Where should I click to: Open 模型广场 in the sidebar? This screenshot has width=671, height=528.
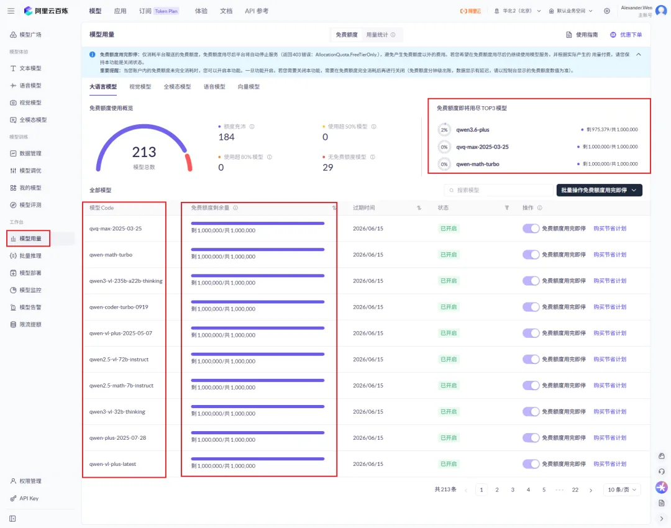click(x=25, y=35)
